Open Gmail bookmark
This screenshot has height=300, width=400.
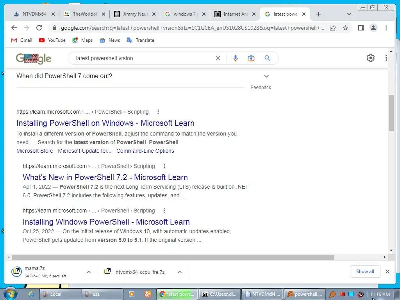[22, 40]
